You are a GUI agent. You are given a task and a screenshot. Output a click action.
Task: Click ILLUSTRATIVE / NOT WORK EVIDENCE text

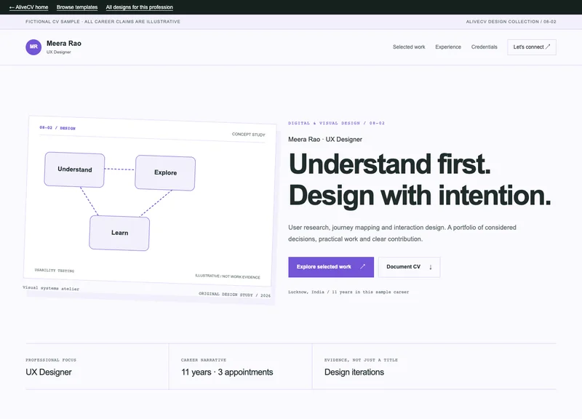pos(228,276)
